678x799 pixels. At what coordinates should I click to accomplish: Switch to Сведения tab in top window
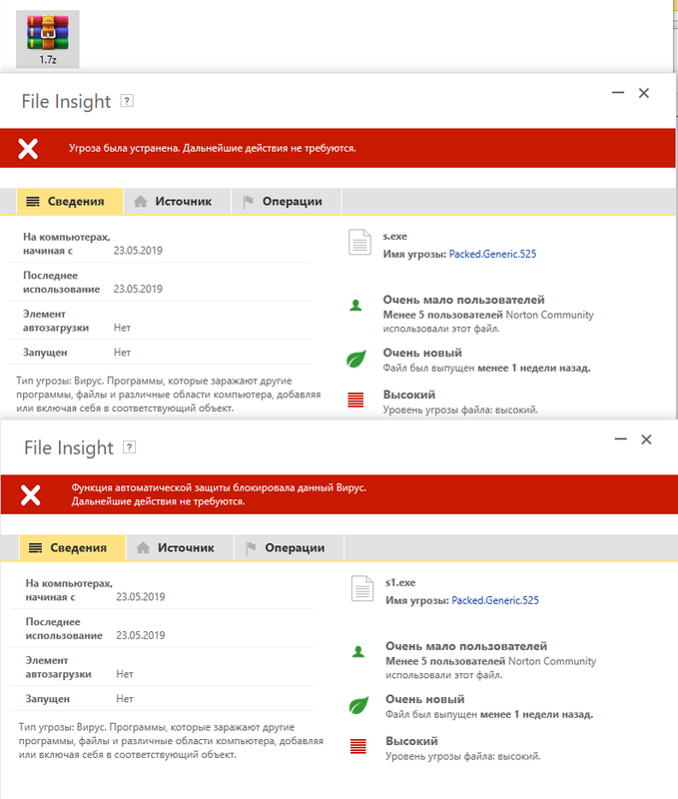pos(70,202)
